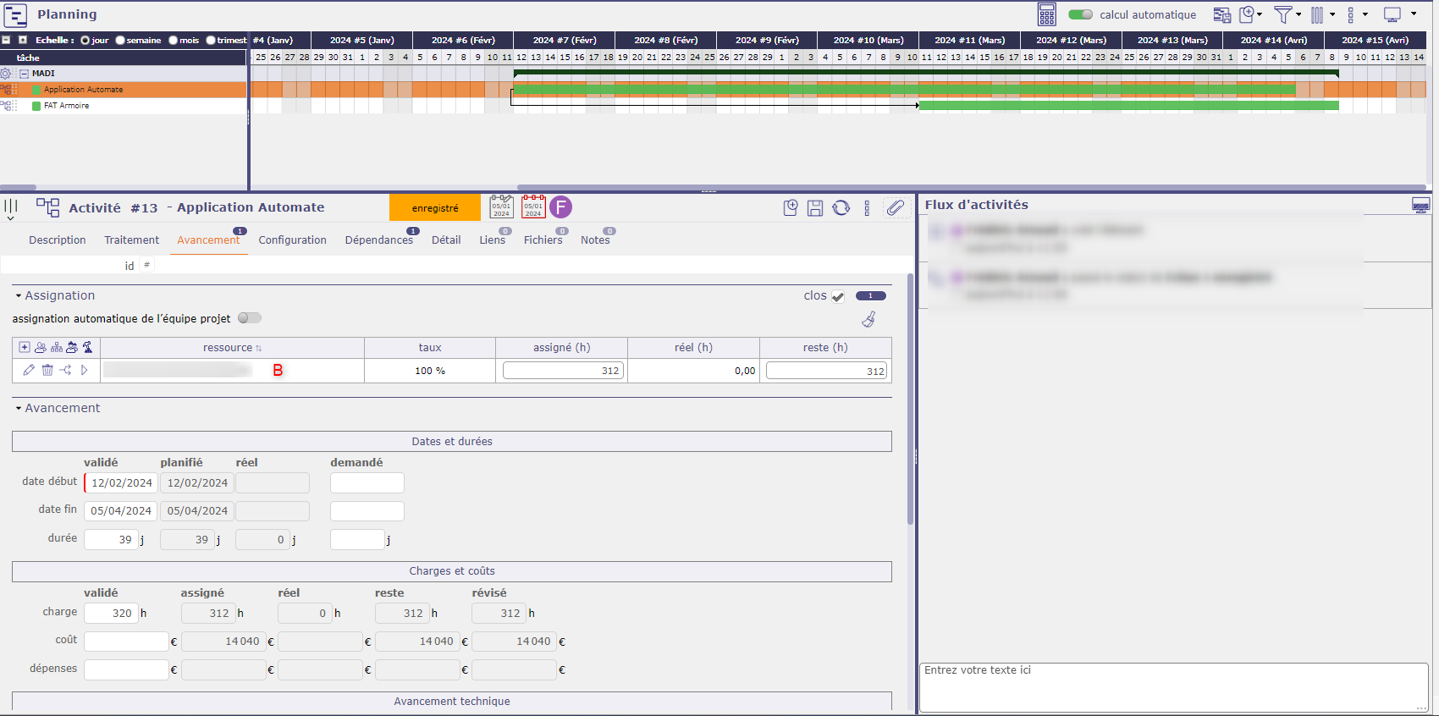This screenshot has height=716, width=1439.
Task: Click the orange 'enregistré' status button
Action: point(435,208)
